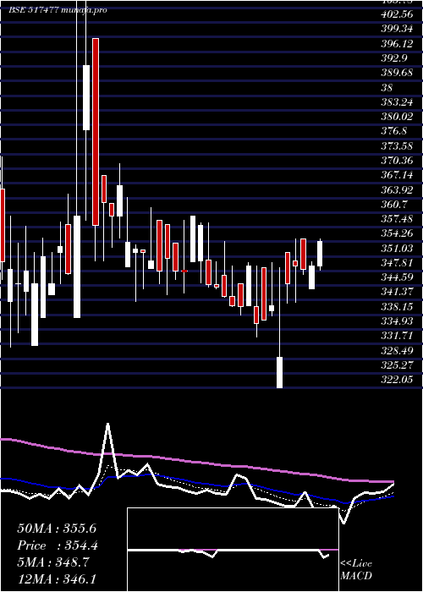423x592 pixels.
Task: Click the 5MA : 348.7 readout
Action: click(x=53, y=563)
